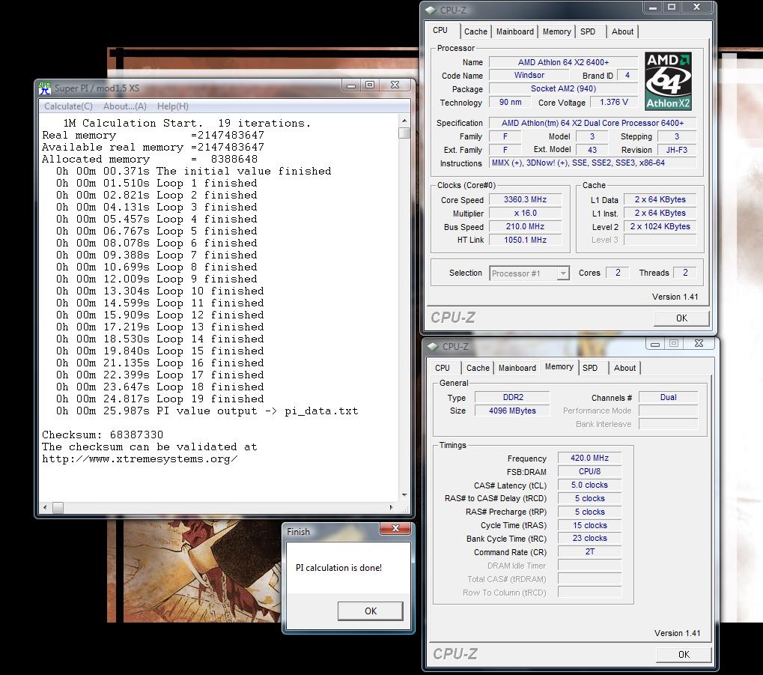Click the CAS# Latency value '5.0 clocks'
Image resolution: width=763 pixels, height=675 pixels.
589,485
